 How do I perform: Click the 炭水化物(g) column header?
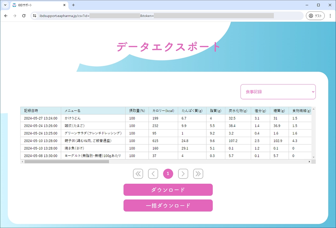pyautogui.click(x=238, y=111)
